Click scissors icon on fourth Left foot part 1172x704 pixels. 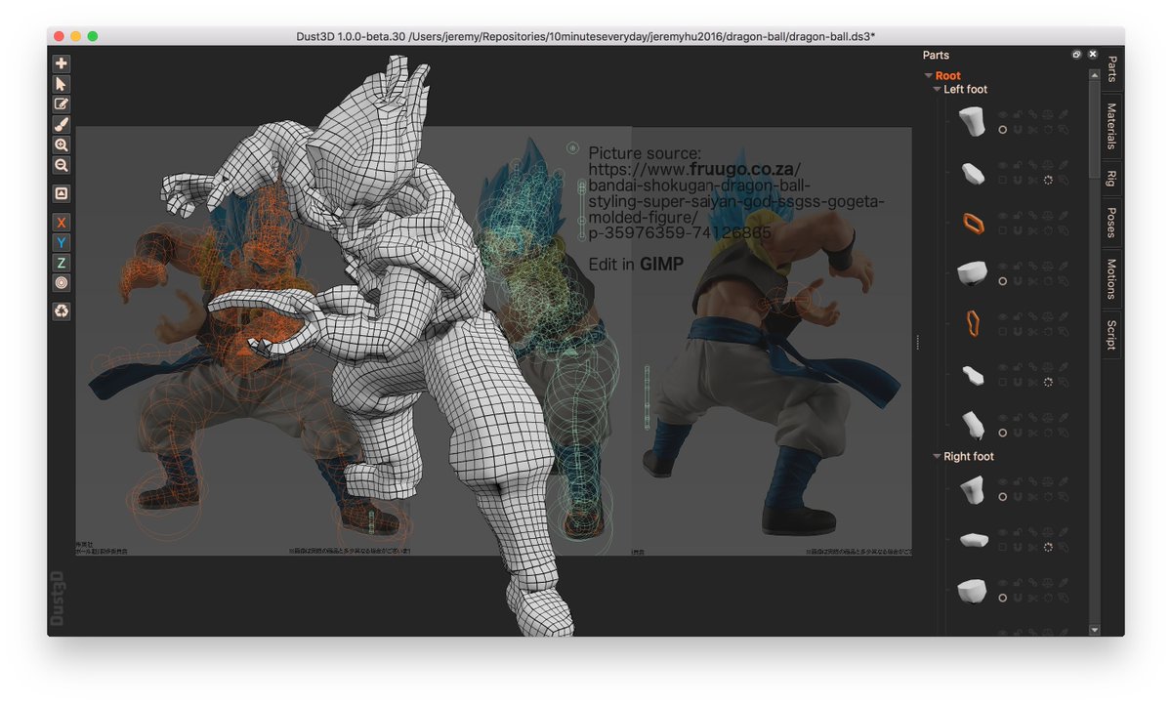pyautogui.click(x=1033, y=281)
